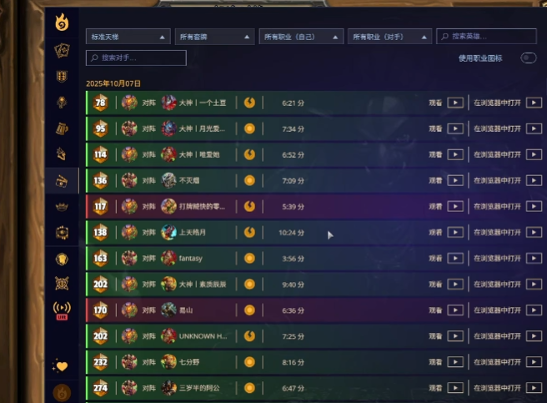
Task: Click the 搜索英雄 hero search field
Action: [486, 37]
